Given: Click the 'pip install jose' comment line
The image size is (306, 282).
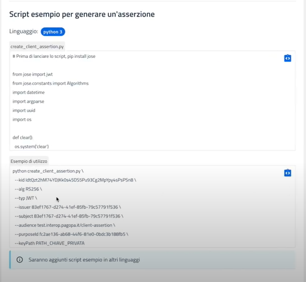Looking at the screenshot, I should click(x=54, y=56).
